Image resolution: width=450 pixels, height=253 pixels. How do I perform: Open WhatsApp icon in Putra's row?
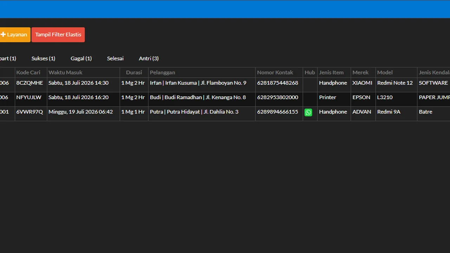point(308,112)
